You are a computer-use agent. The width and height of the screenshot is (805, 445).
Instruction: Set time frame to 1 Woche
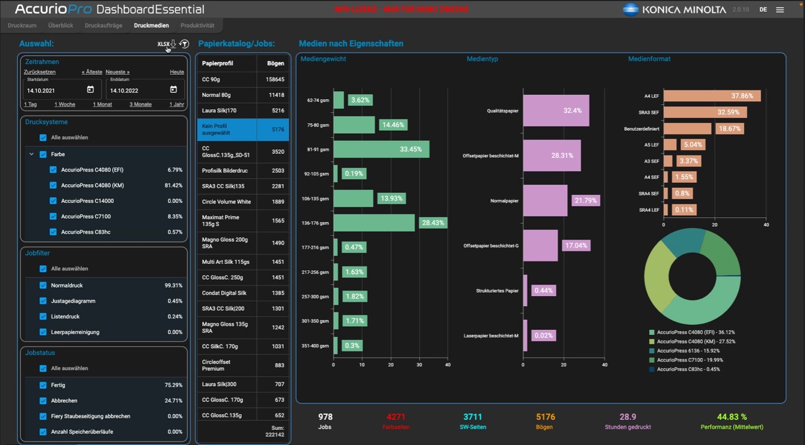pyautogui.click(x=65, y=104)
